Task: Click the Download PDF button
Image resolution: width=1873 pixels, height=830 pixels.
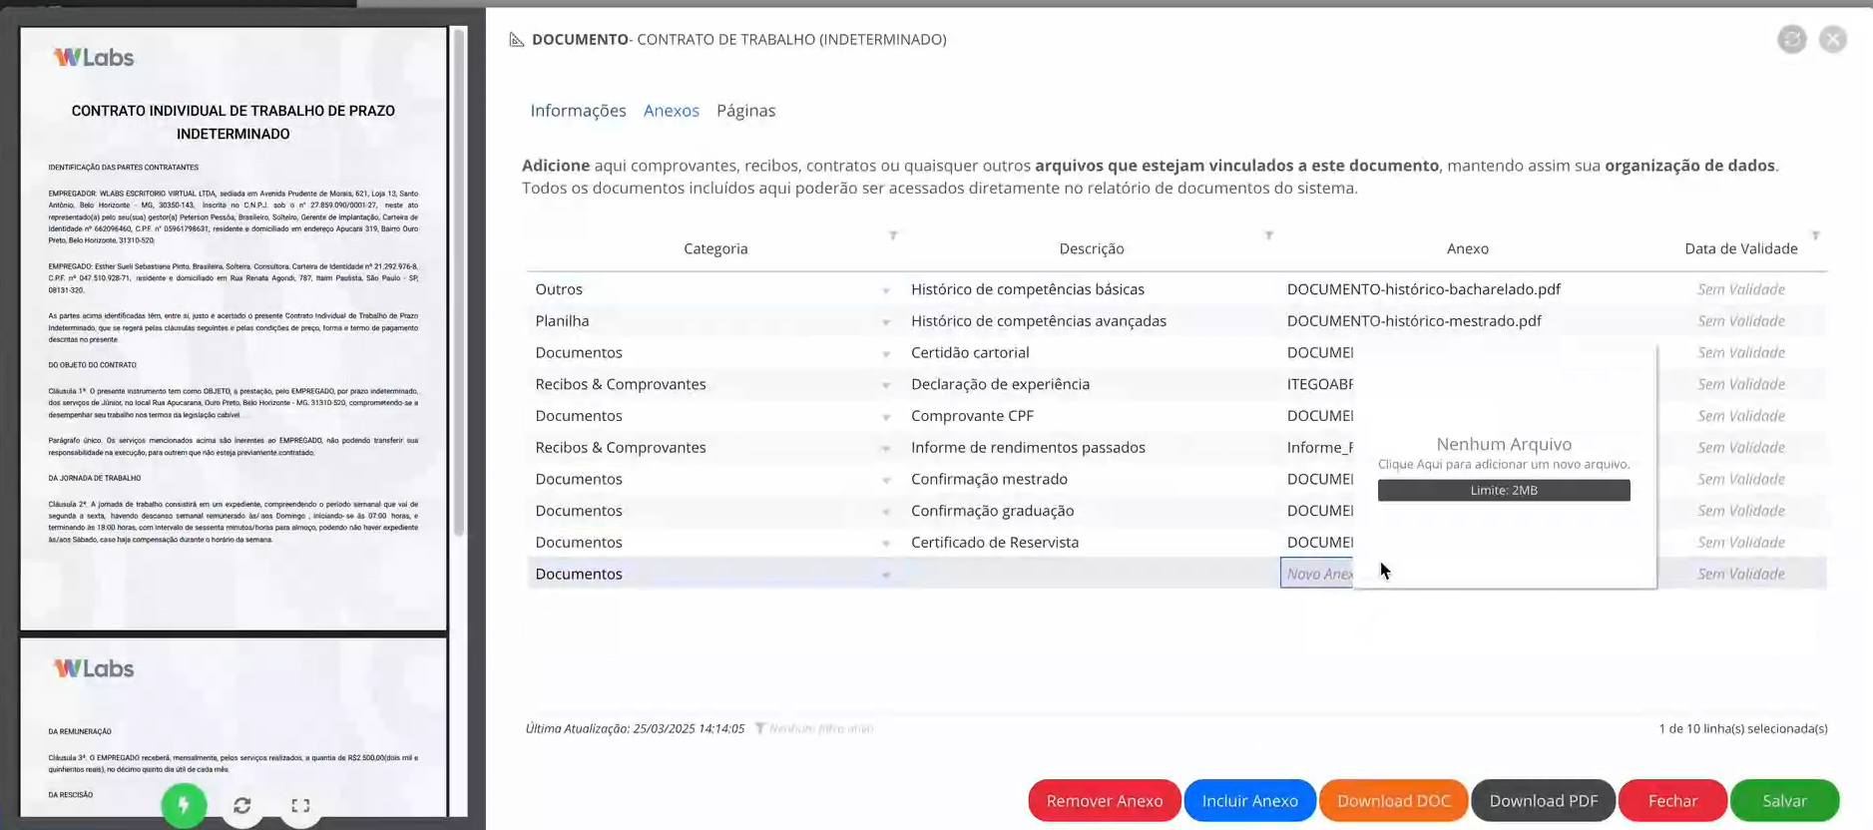Action: coord(1544,800)
